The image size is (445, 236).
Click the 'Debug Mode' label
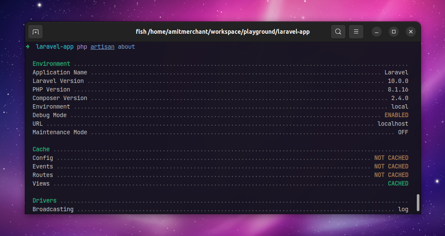tap(50, 115)
